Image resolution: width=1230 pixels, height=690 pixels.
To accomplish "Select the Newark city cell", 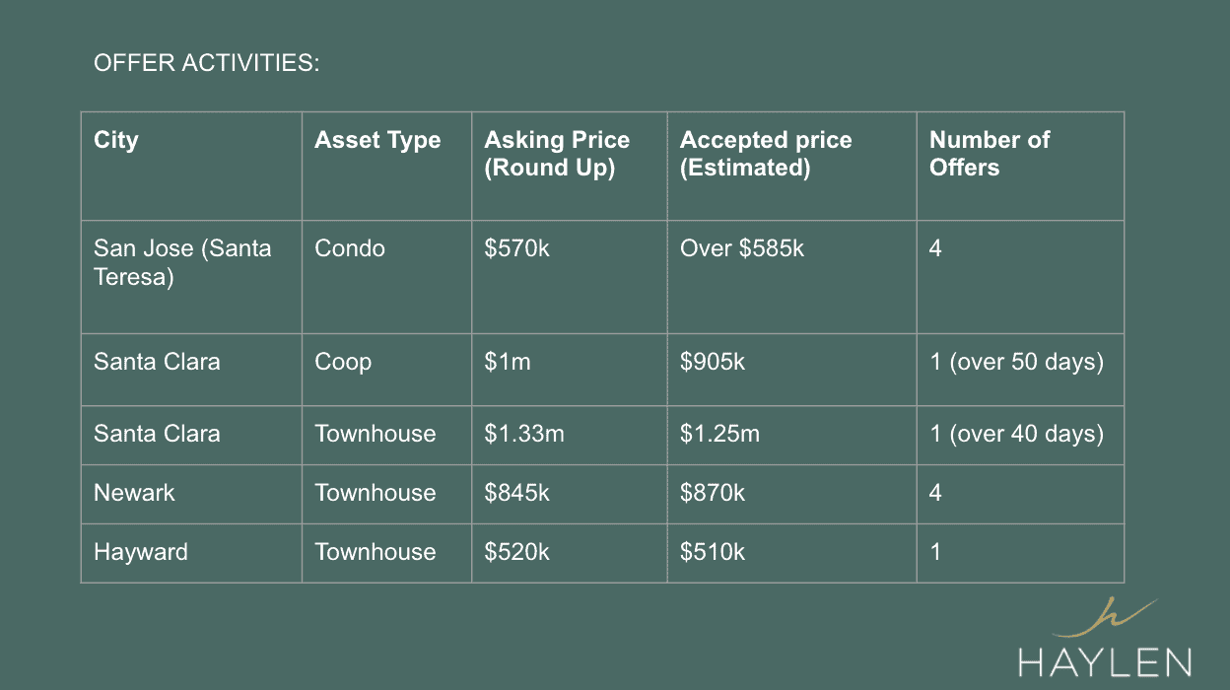I will pyautogui.click(x=191, y=494).
